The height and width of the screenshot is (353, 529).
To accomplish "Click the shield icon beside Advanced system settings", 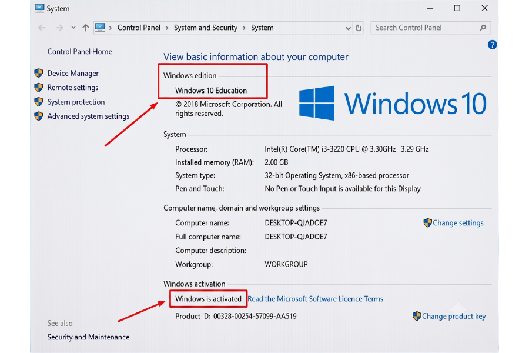I will pyautogui.click(x=39, y=116).
